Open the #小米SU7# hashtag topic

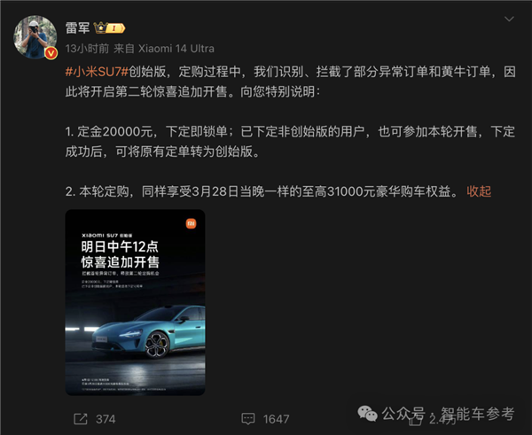(x=97, y=72)
